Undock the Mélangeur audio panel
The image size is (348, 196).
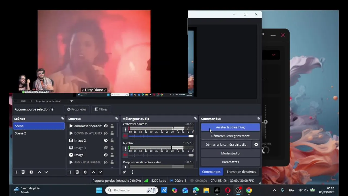coord(195,119)
